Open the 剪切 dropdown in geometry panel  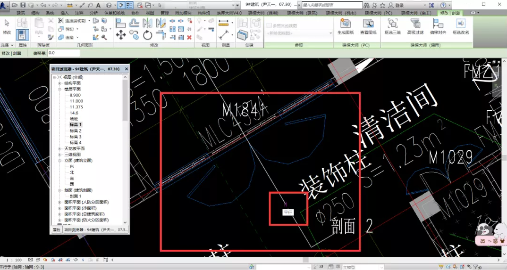point(77,29)
